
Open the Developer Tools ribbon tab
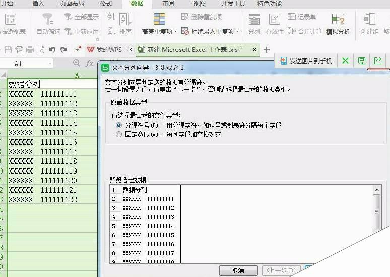click(x=233, y=4)
